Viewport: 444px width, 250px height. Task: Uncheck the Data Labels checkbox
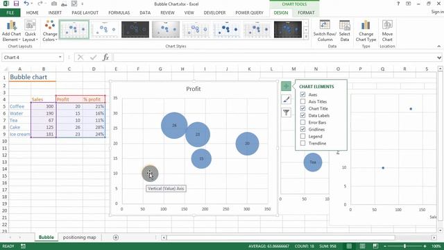point(302,115)
